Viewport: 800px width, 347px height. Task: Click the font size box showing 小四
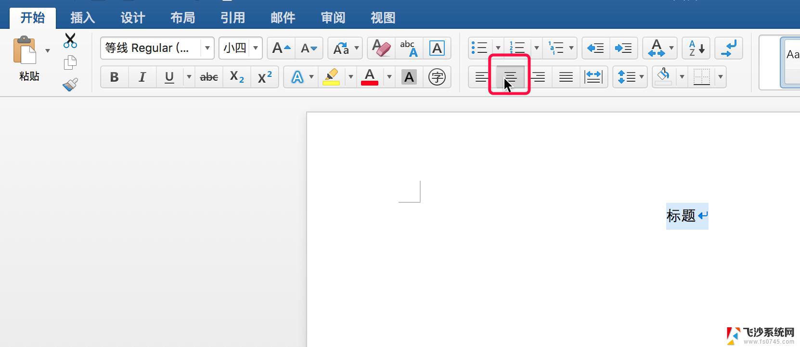pyautogui.click(x=235, y=48)
